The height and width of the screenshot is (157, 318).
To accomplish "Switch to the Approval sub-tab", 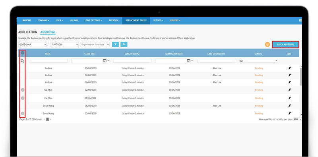I will (48, 32).
